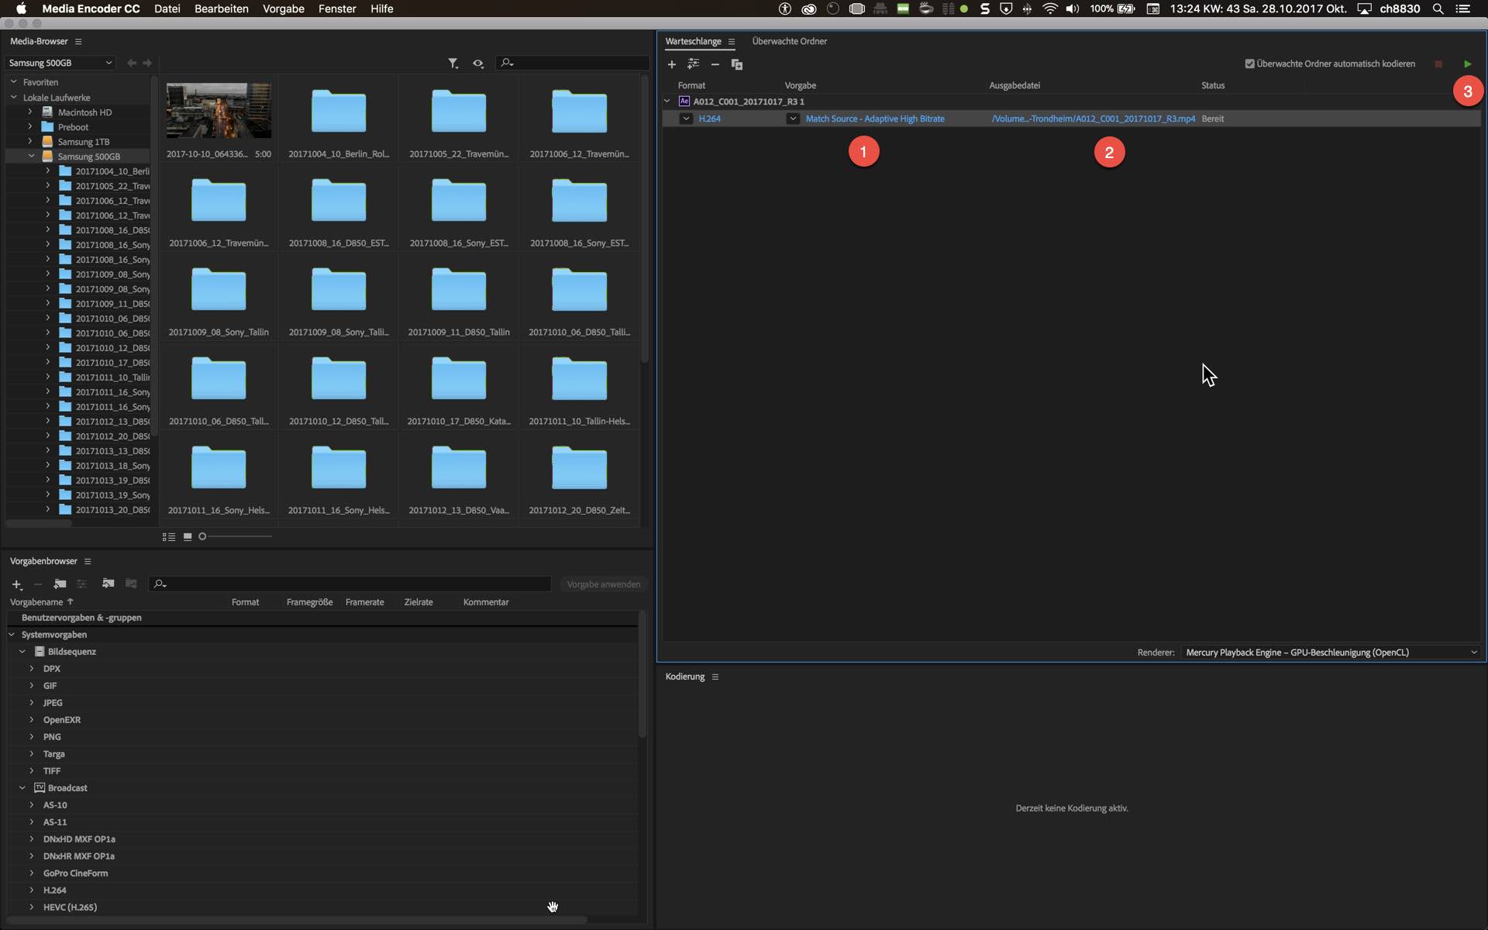1488x930 pixels.
Task: Switch Media-Browser to thumbnail view
Action: pos(188,536)
